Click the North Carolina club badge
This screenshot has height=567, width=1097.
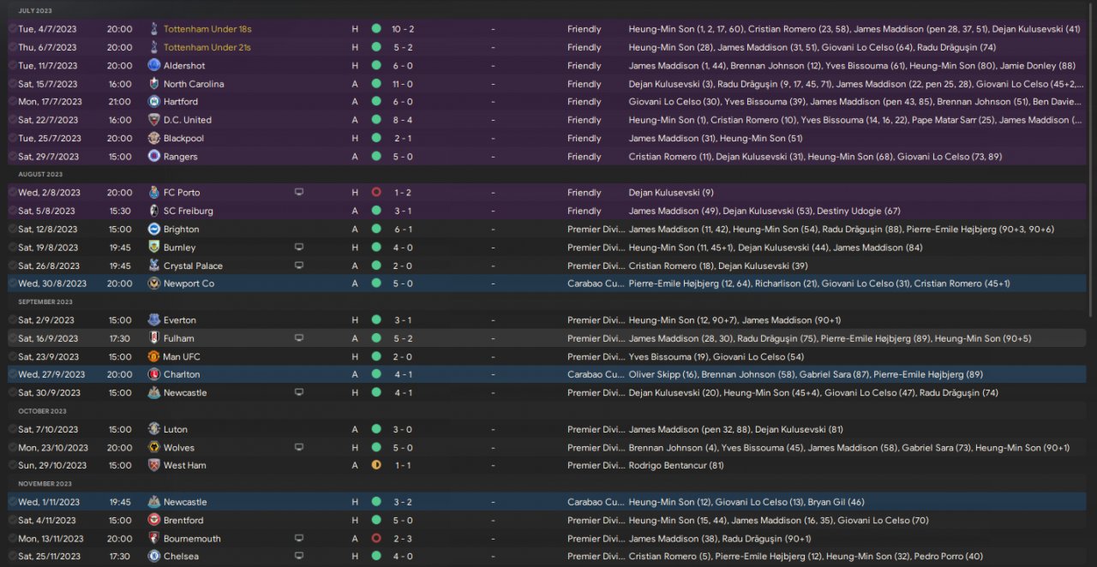154,84
